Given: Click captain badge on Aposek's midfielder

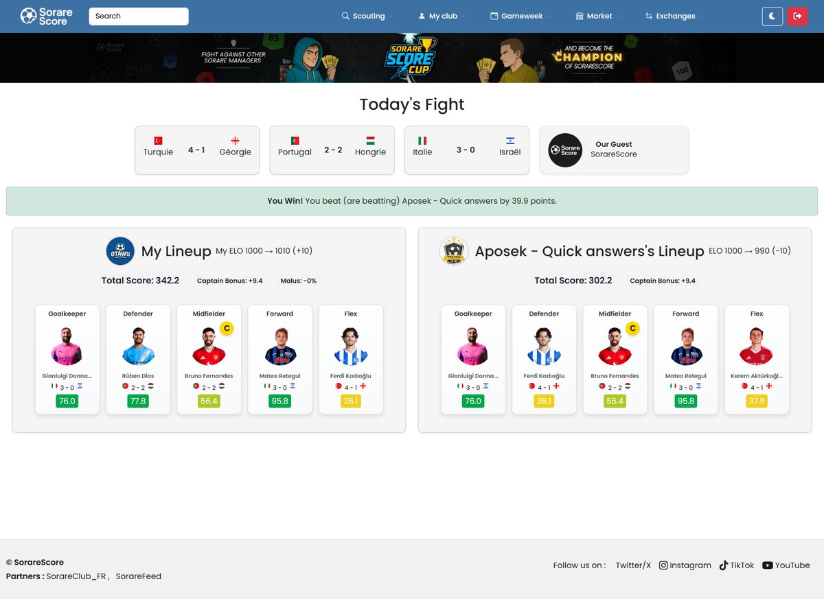Looking at the screenshot, I should click(632, 329).
